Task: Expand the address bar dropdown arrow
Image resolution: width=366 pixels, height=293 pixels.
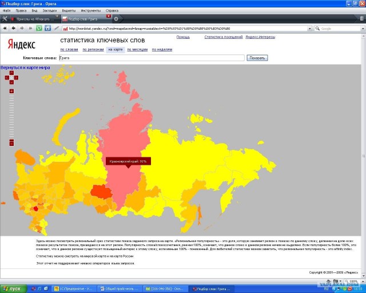Action: tap(310, 29)
